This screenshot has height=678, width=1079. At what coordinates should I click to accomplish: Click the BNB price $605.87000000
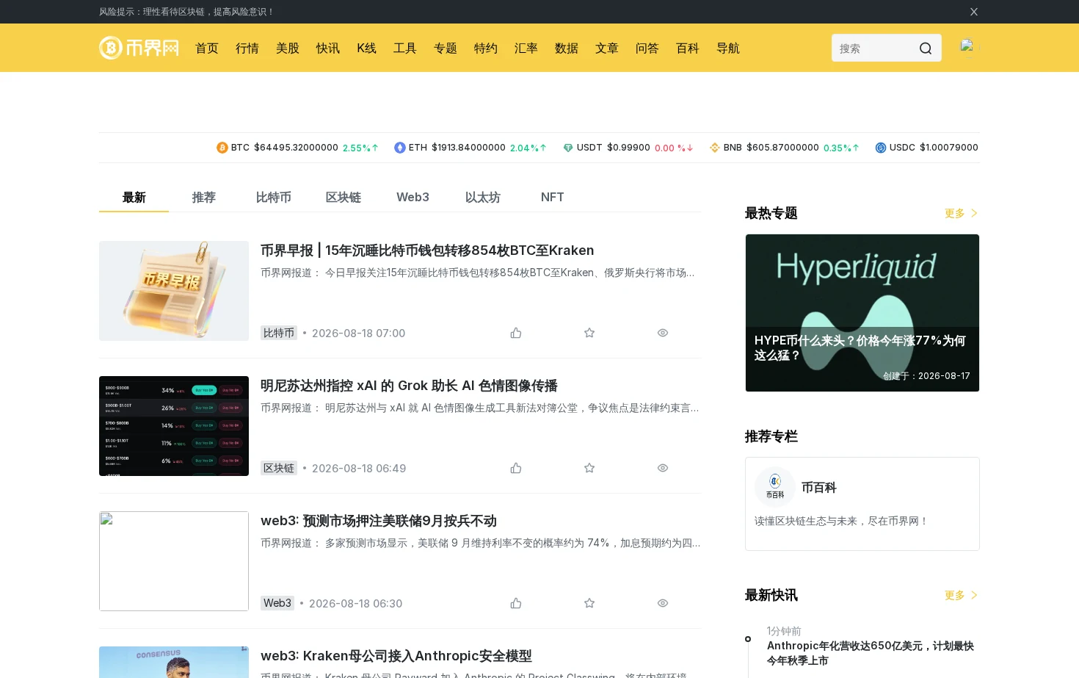(x=782, y=148)
